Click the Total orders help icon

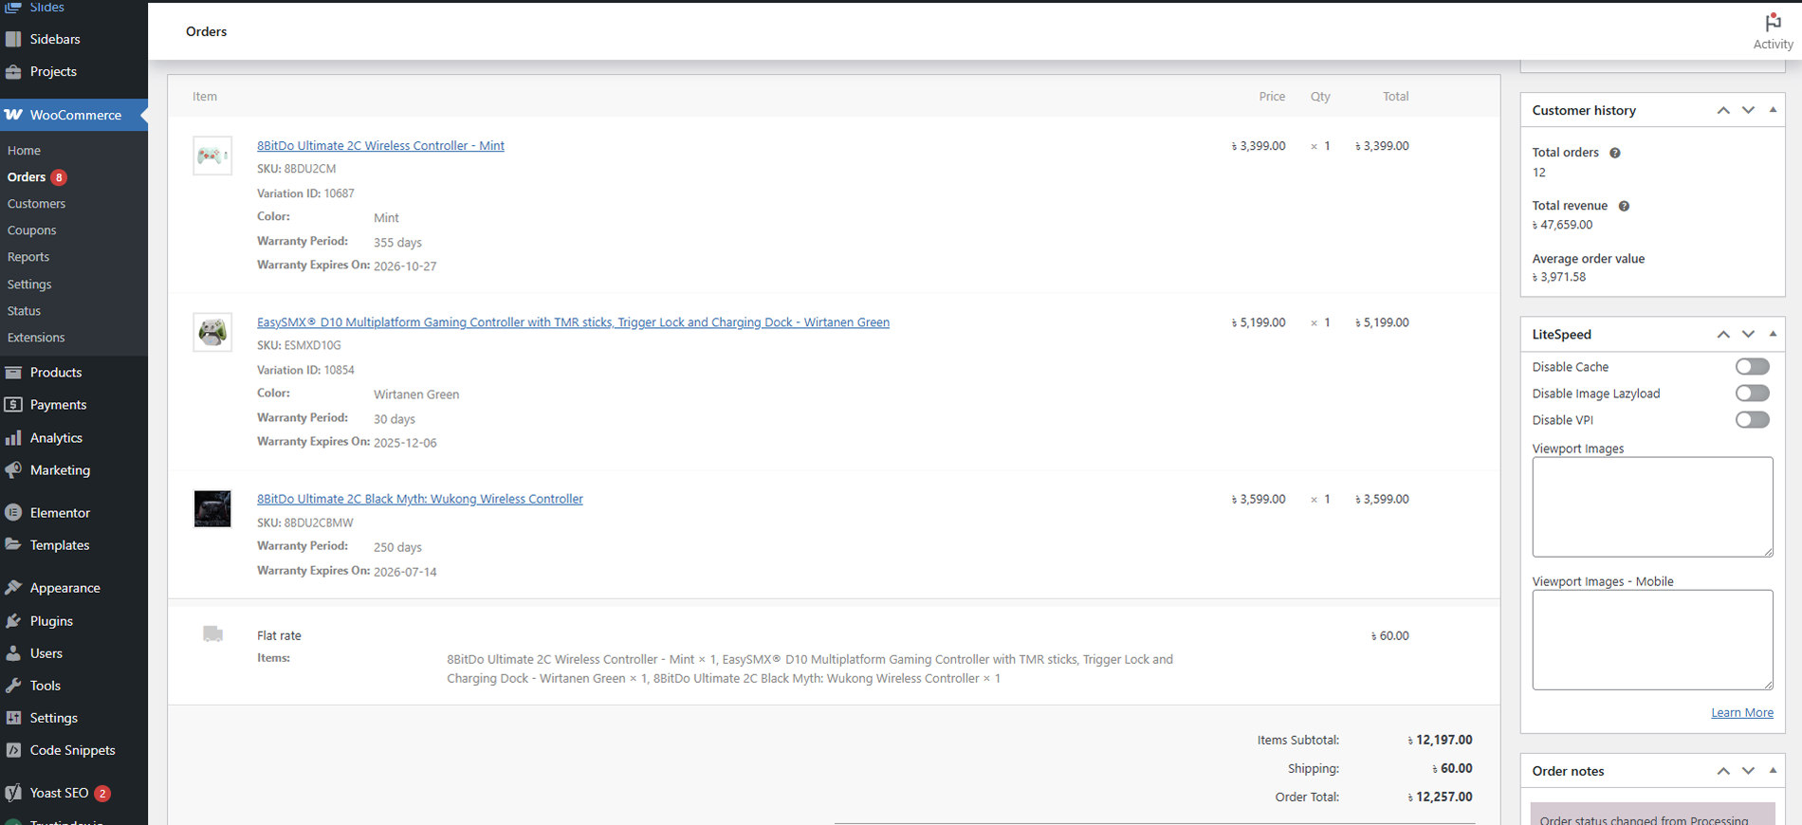coord(1614,153)
